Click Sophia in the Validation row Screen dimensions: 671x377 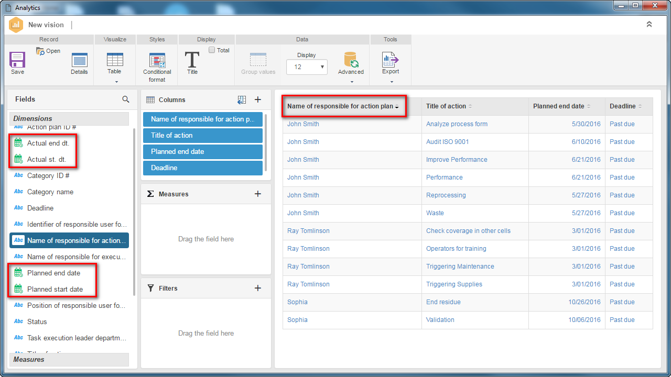[297, 320]
